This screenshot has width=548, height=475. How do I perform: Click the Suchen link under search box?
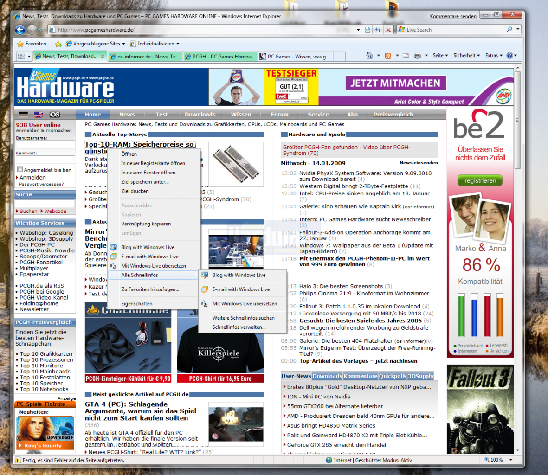coord(28,212)
